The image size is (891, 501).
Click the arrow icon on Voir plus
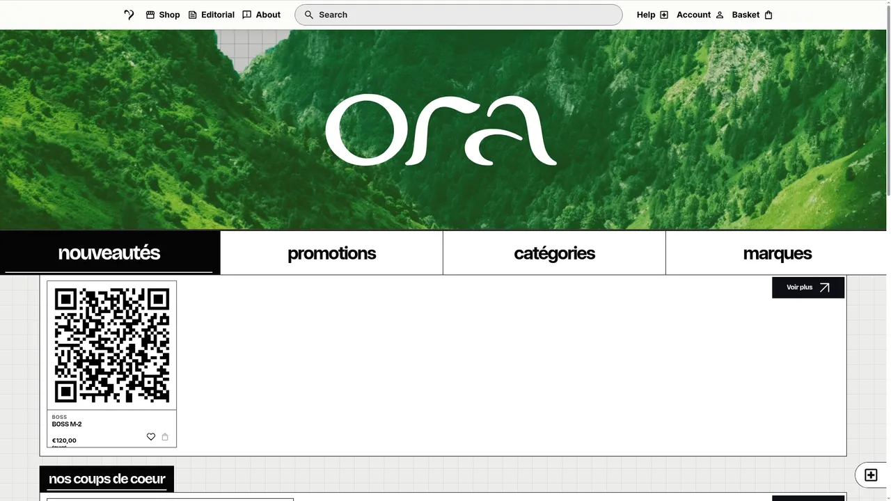[x=825, y=287]
